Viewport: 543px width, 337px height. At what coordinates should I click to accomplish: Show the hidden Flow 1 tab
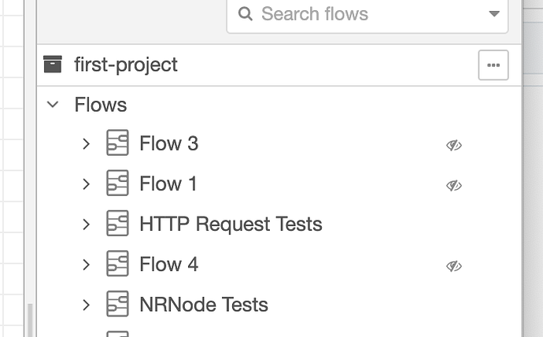click(453, 185)
